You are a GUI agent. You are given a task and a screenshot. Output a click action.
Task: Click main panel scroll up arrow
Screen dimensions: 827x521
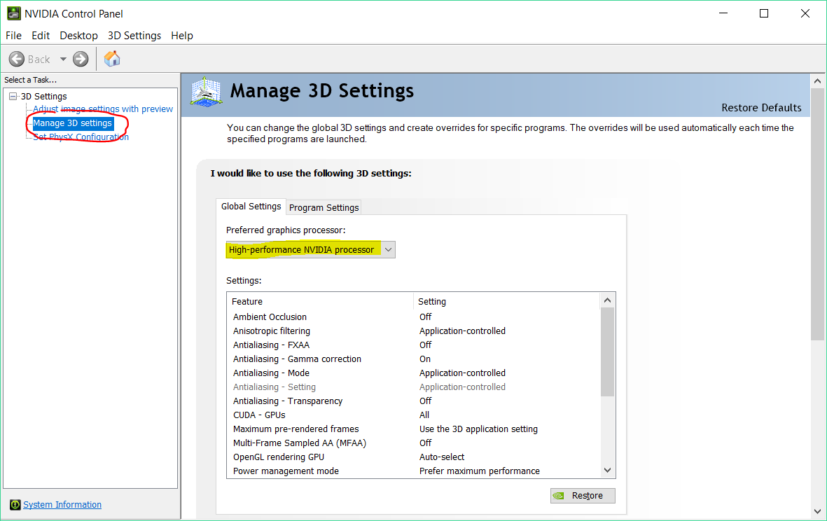point(817,81)
